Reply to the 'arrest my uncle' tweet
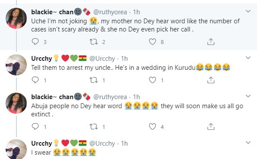This screenshot has height=159, width=257. tap(35, 80)
